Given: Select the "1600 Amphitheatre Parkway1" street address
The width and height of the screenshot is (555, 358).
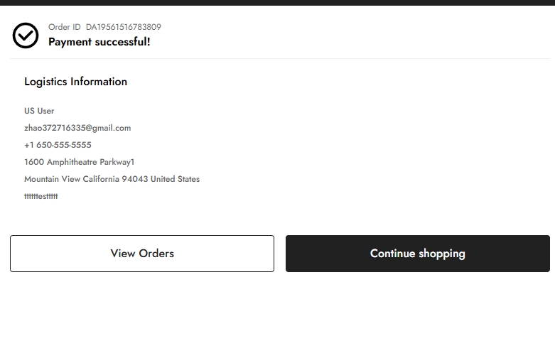Looking at the screenshot, I should 79,162.
